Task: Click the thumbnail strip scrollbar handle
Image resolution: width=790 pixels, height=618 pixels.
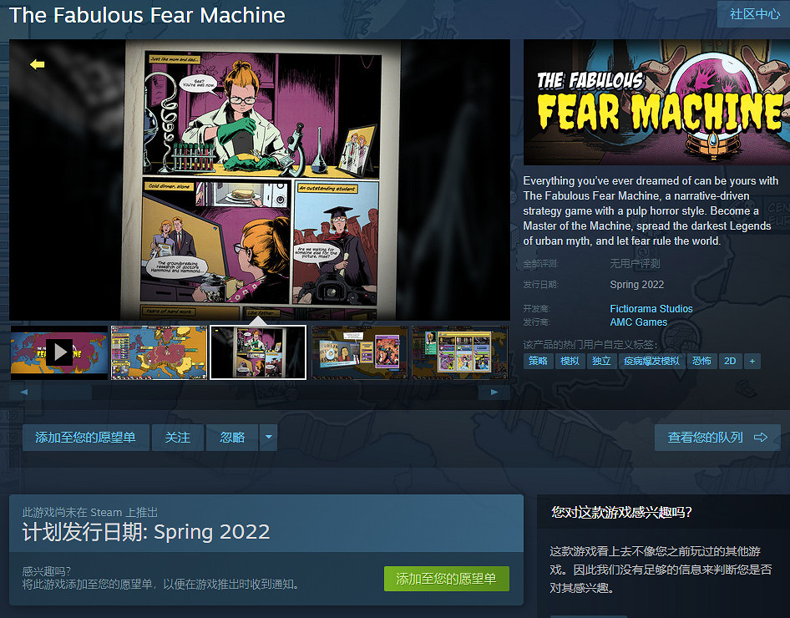Action: click(67, 392)
